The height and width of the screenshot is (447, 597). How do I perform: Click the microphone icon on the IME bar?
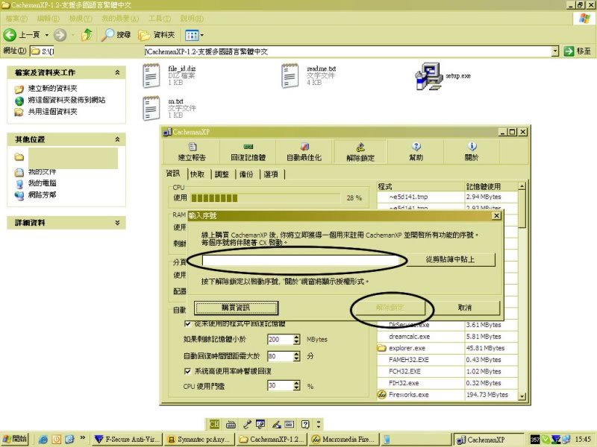click(x=247, y=424)
